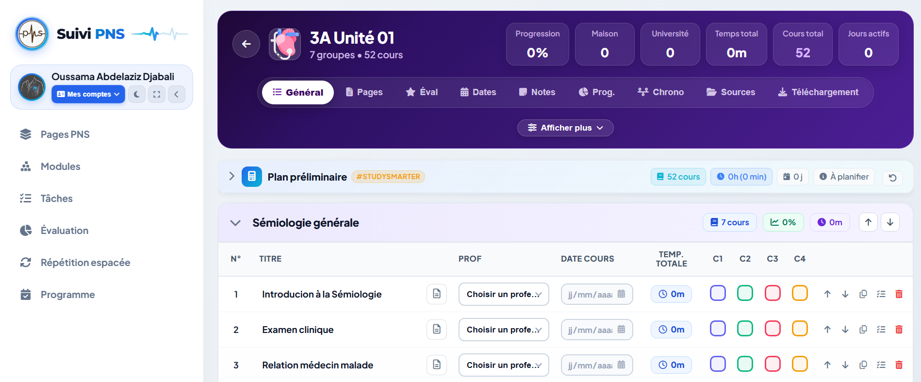Image resolution: width=921 pixels, height=382 pixels.
Task: Collapse the Sémiologie générale group
Action: 235,223
